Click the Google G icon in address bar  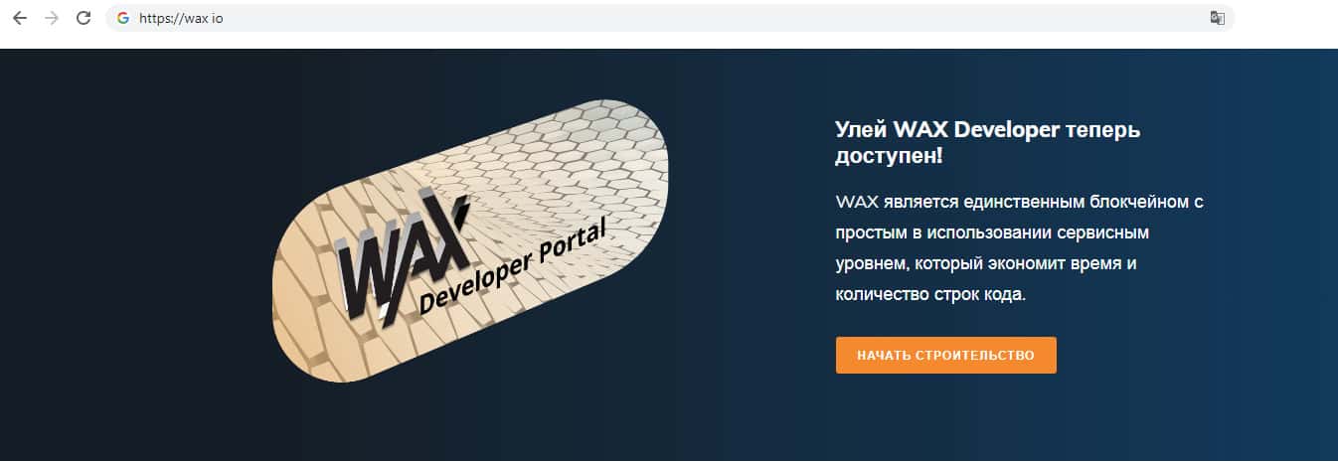click(x=123, y=18)
